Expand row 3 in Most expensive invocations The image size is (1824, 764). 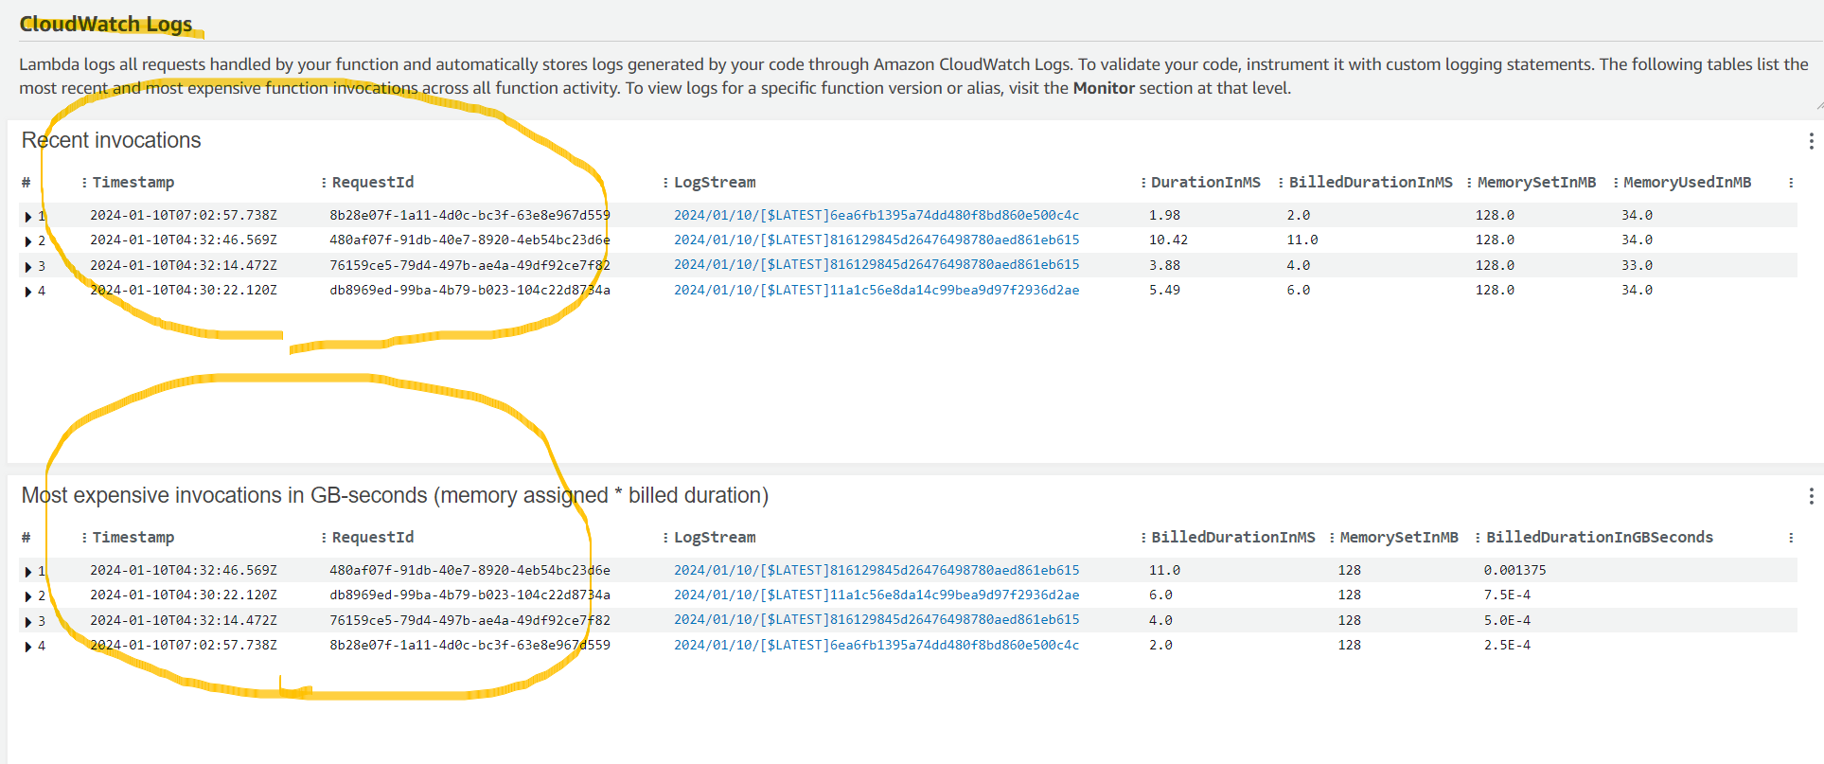point(27,622)
